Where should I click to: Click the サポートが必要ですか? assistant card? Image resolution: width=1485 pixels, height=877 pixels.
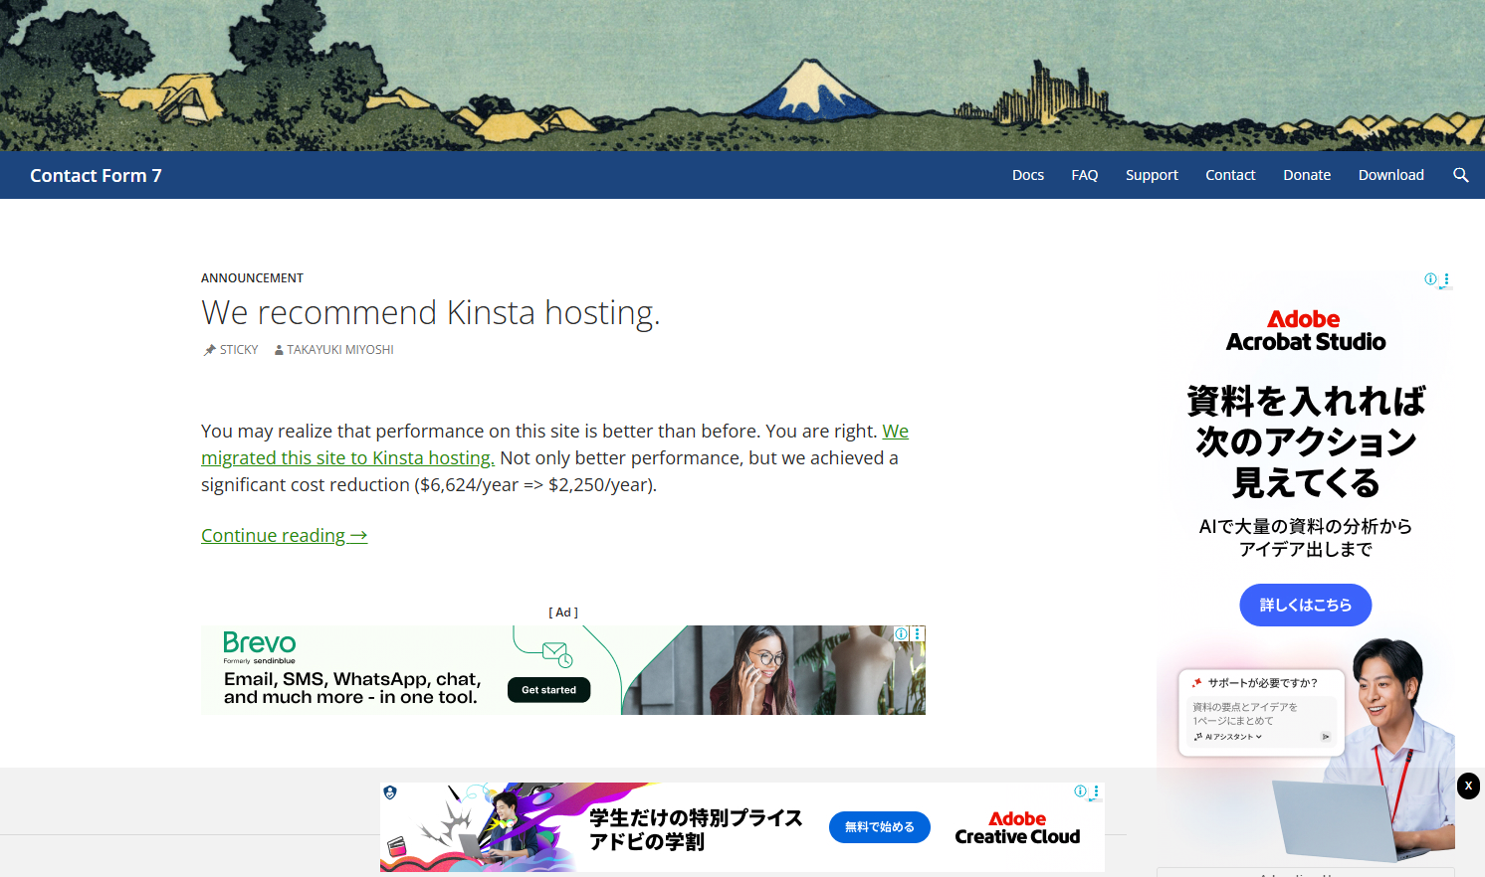pyautogui.click(x=1262, y=713)
